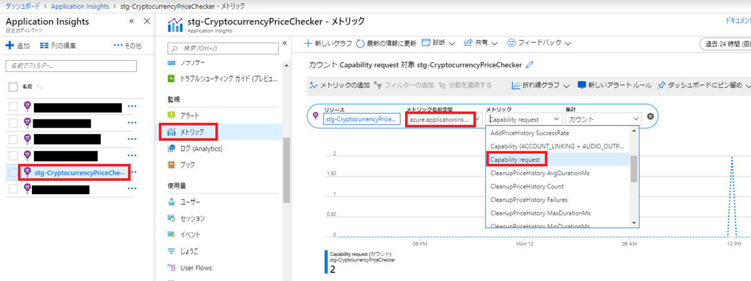Select CleanupPriceHistory AvgDurationMs option

(x=558, y=173)
